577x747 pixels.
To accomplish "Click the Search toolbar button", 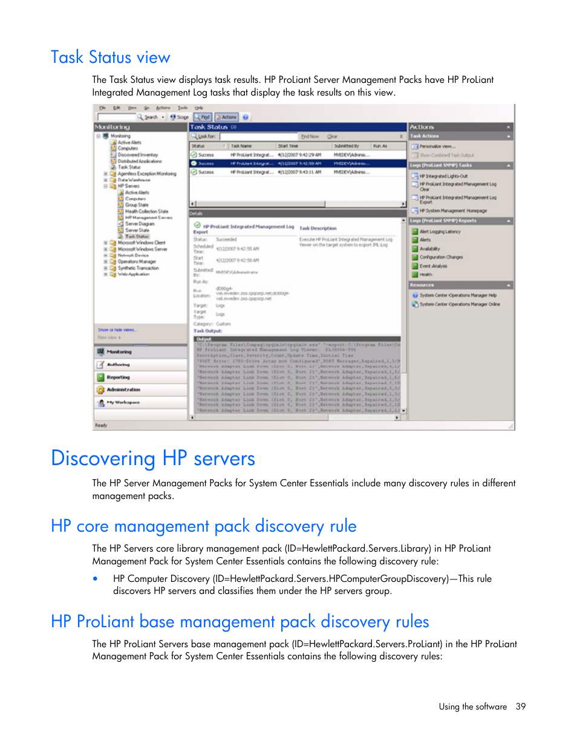I will click(x=148, y=117).
